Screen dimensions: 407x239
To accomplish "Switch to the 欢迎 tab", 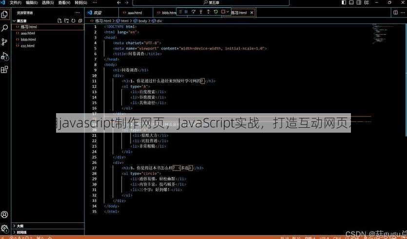I will pyautogui.click(x=101, y=13).
